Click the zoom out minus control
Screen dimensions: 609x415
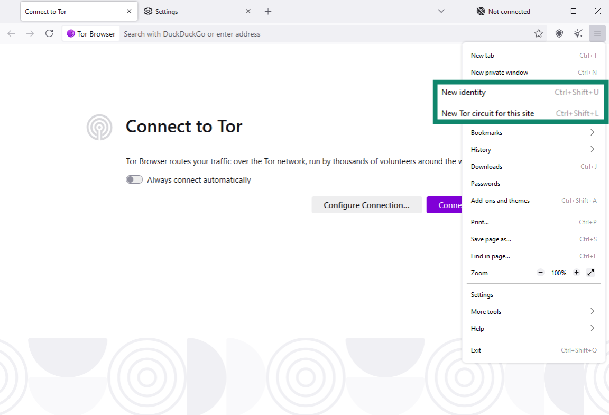point(540,273)
